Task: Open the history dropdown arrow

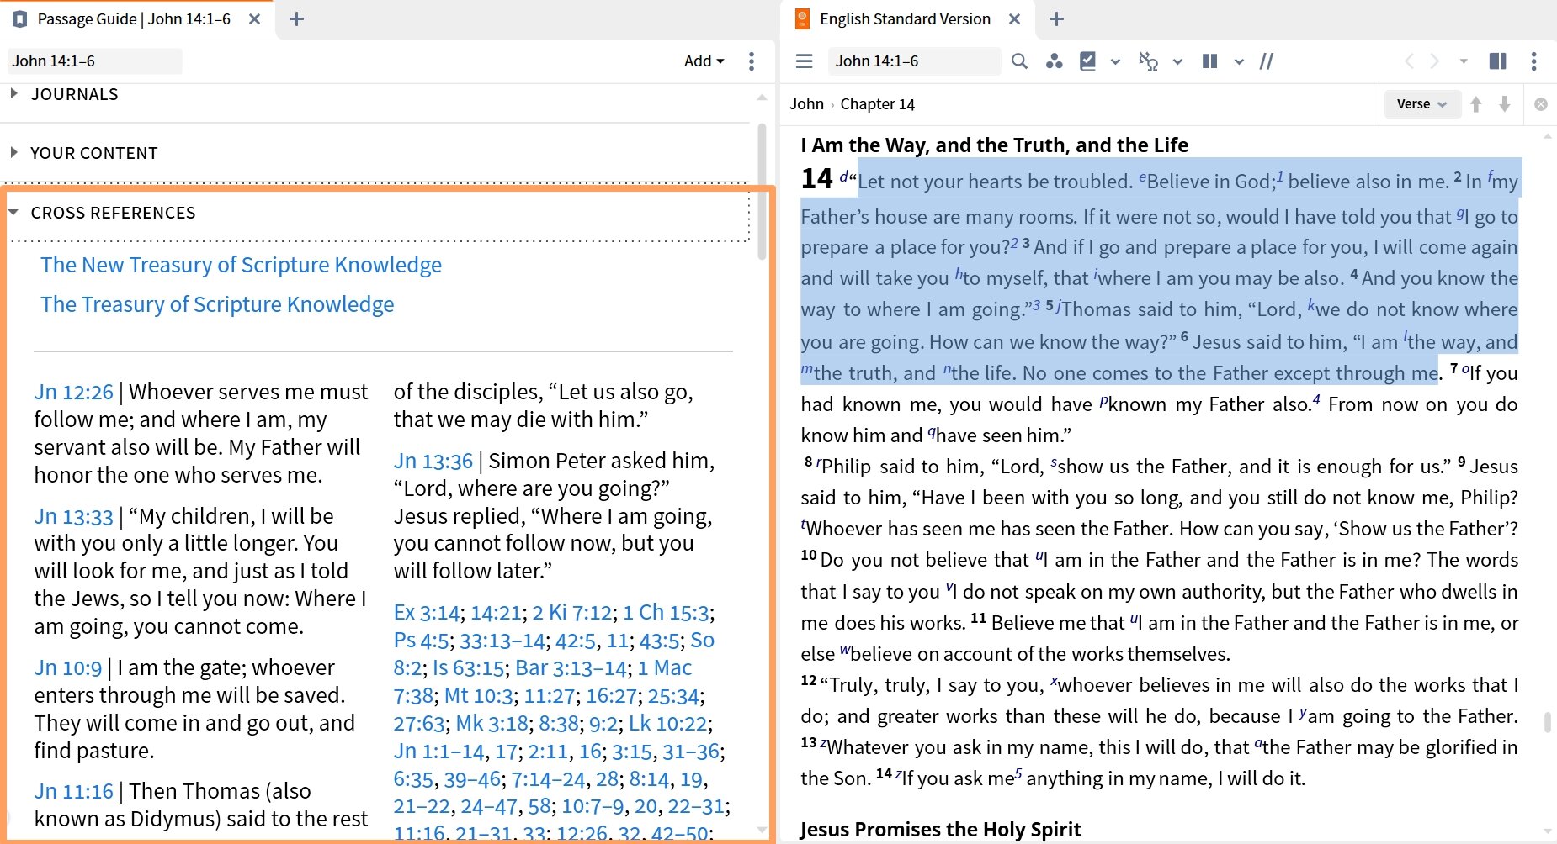Action: [x=1464, y=61]
